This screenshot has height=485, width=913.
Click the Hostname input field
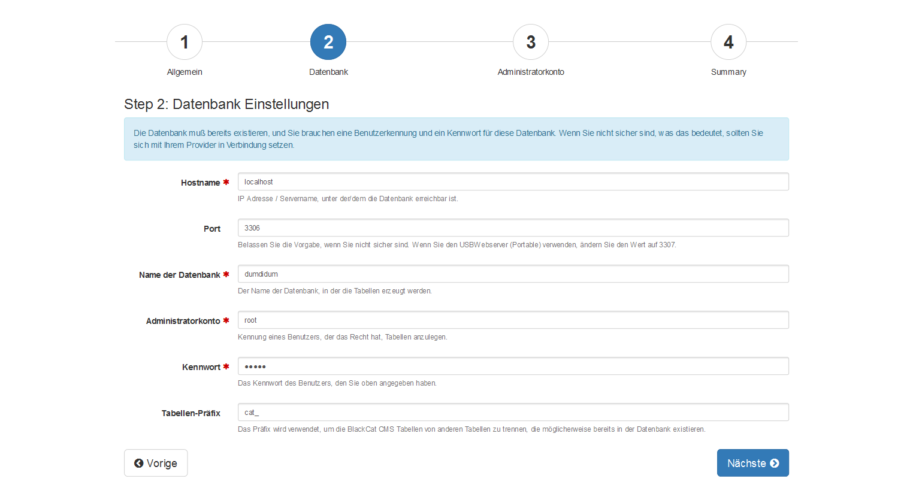[x=513, y=181]
